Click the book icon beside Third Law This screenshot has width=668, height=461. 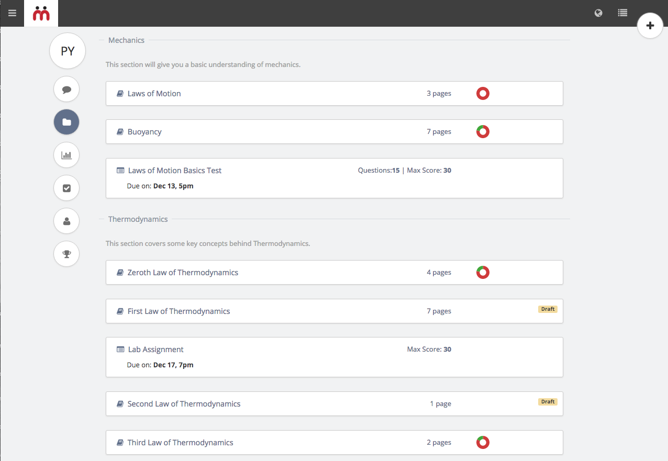click(120, 443)
